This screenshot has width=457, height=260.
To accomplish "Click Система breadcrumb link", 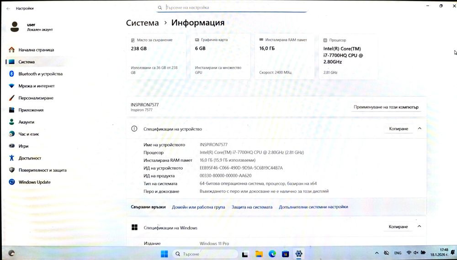I will pyautogui.click(x=142, y=23).
